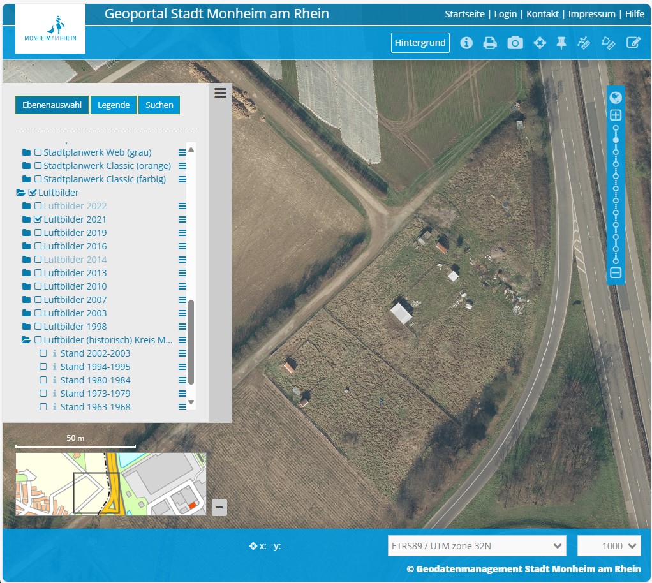Open the info query tool icon
The height and width of the screenshot is (583, 652).
click(x=466, y=43)
